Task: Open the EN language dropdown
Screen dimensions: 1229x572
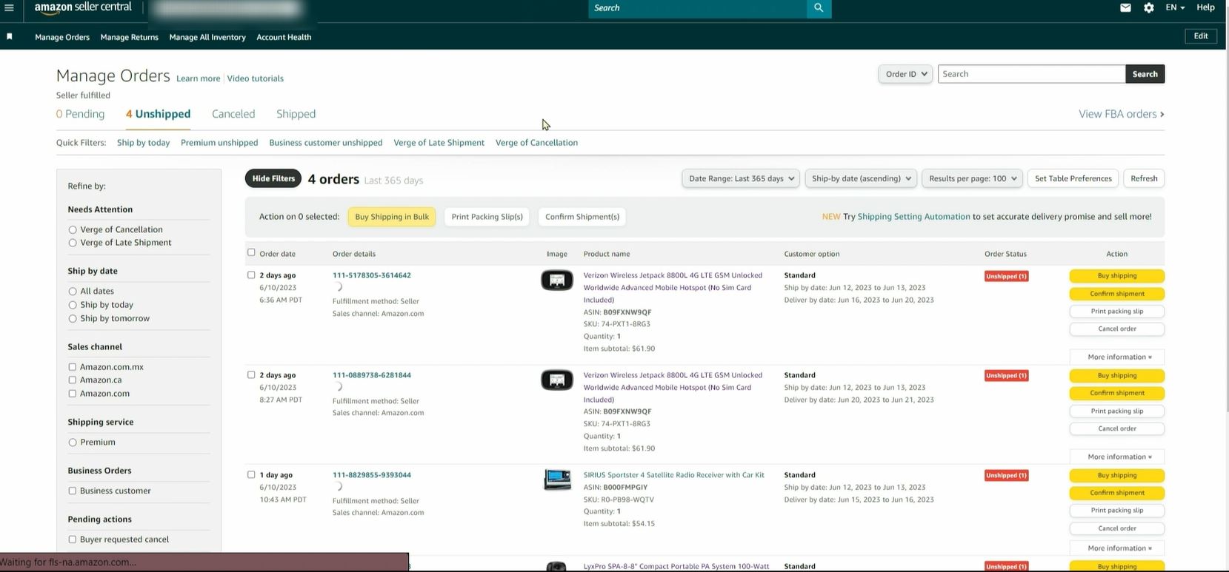Action: point(1175,7)
